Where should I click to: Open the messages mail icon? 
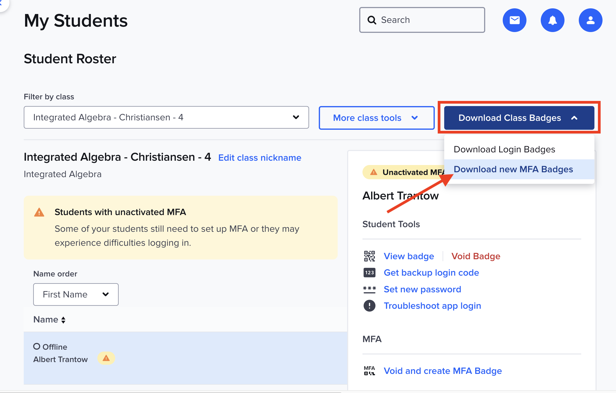pyautogui.click(x=514, y=20)
